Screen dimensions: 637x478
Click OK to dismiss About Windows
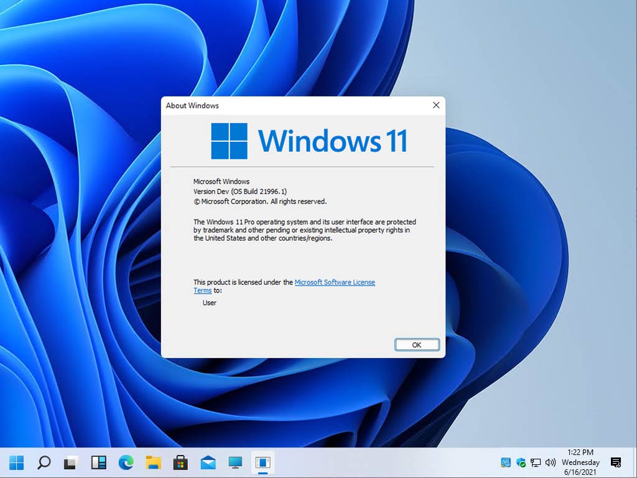point(417,344)
